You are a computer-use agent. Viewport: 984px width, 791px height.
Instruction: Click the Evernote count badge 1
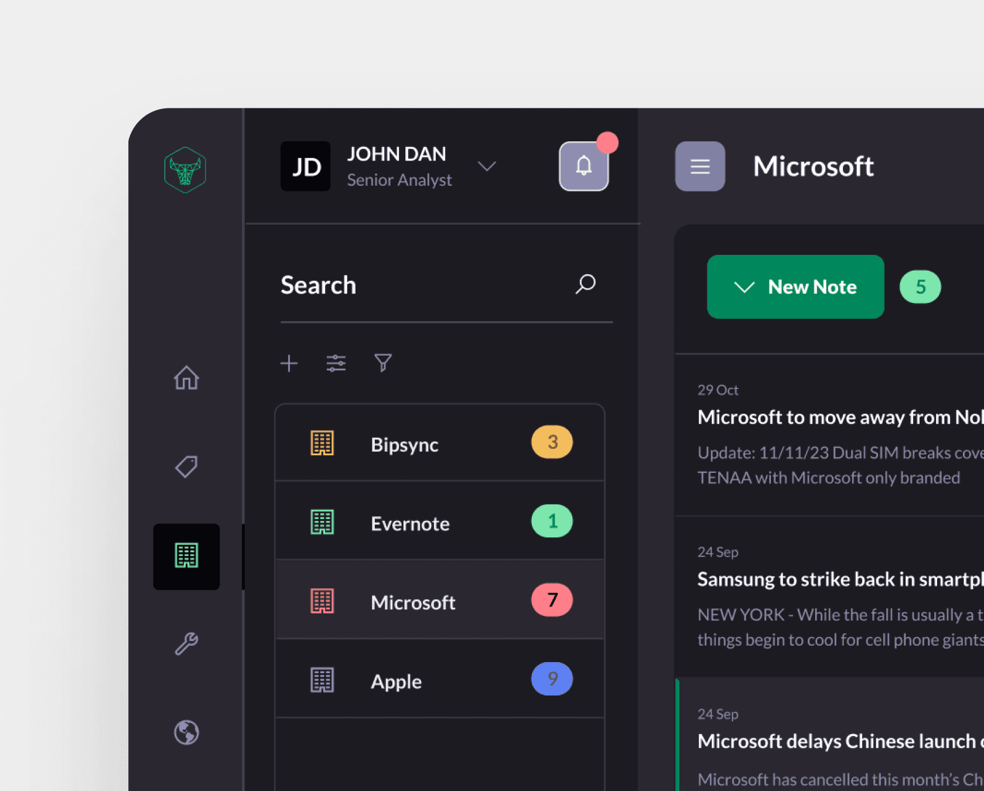pos(552,521)
